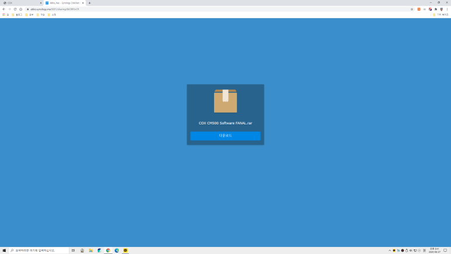Click the orange extension icon in toolbar

pos(419,9)
